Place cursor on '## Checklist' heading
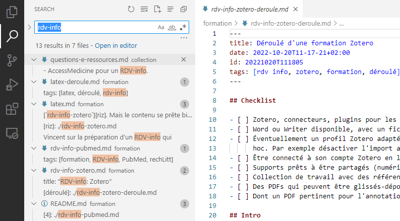This screenshot has height=221, width=400. pos(253,101)
